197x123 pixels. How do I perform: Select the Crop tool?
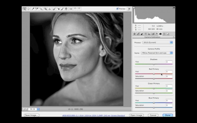[x=46, y=9]
